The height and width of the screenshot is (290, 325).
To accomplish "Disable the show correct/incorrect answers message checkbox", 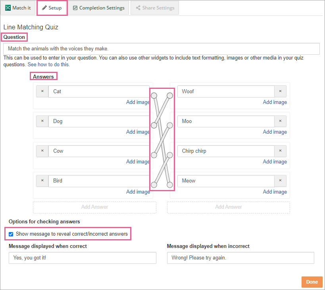I will 11,234.
